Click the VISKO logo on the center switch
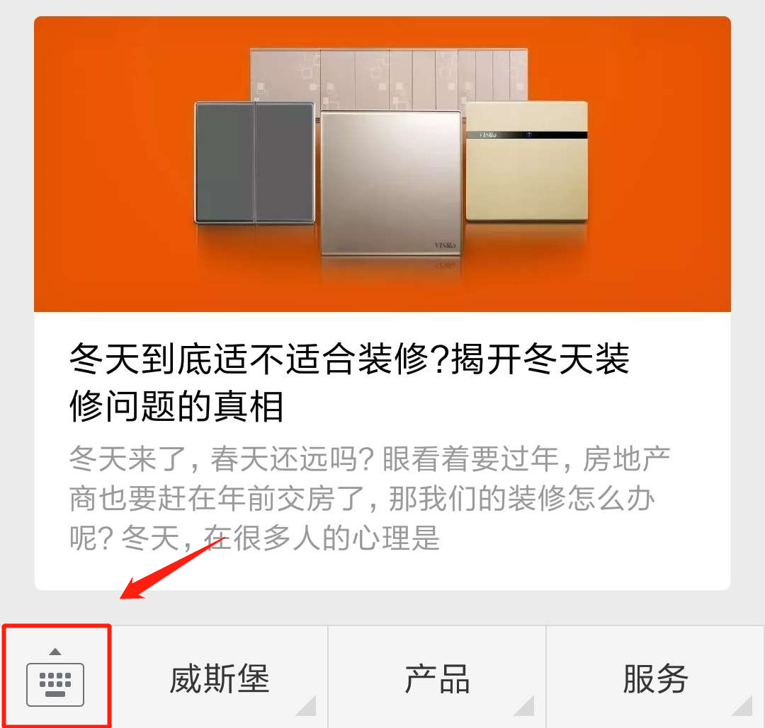 click(445, 245)
